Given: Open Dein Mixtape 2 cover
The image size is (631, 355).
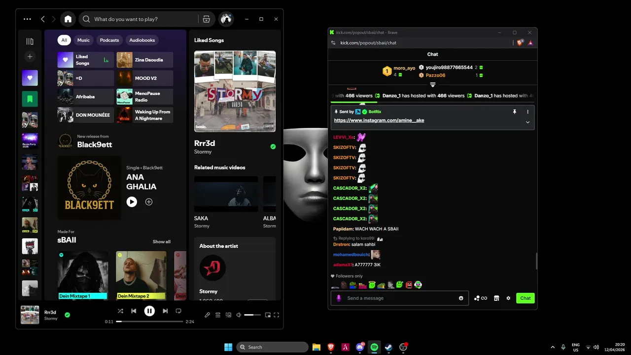Looking at the screenshot, I should click(141, 275).
